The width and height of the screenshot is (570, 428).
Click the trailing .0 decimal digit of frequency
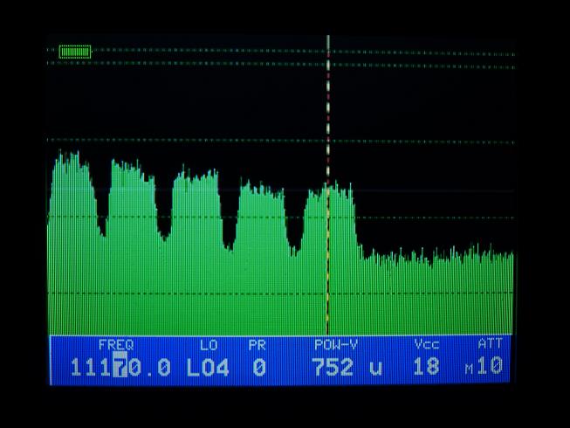click(x=155, y=367)
